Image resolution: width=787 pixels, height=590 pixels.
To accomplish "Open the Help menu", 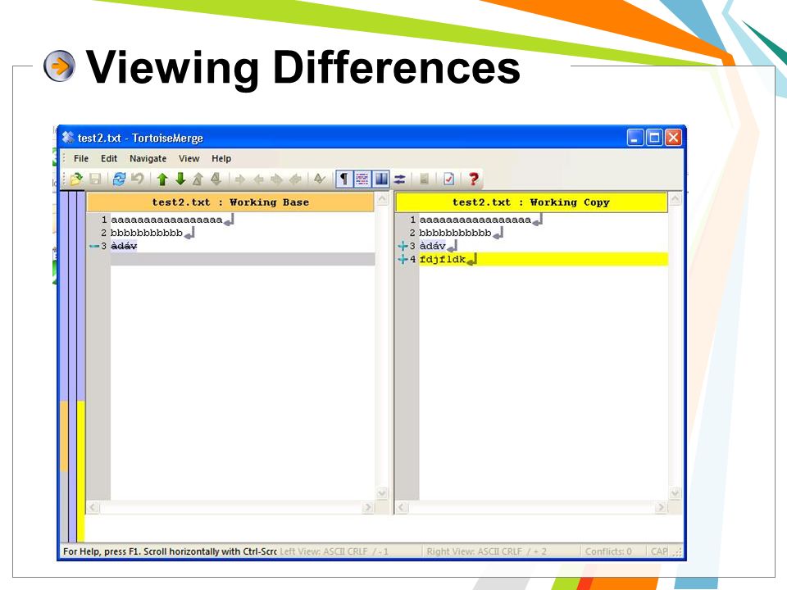I will 221,158.
